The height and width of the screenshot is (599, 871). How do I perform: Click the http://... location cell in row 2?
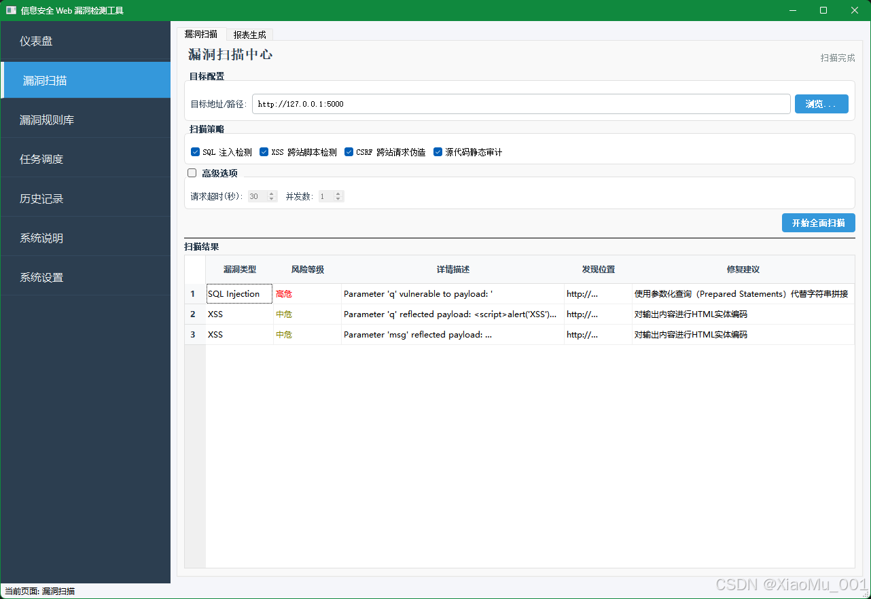tap(598, 314)
